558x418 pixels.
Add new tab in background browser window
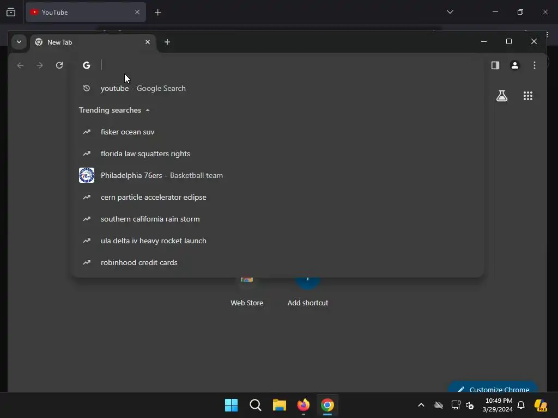click(x=157, y=13)
